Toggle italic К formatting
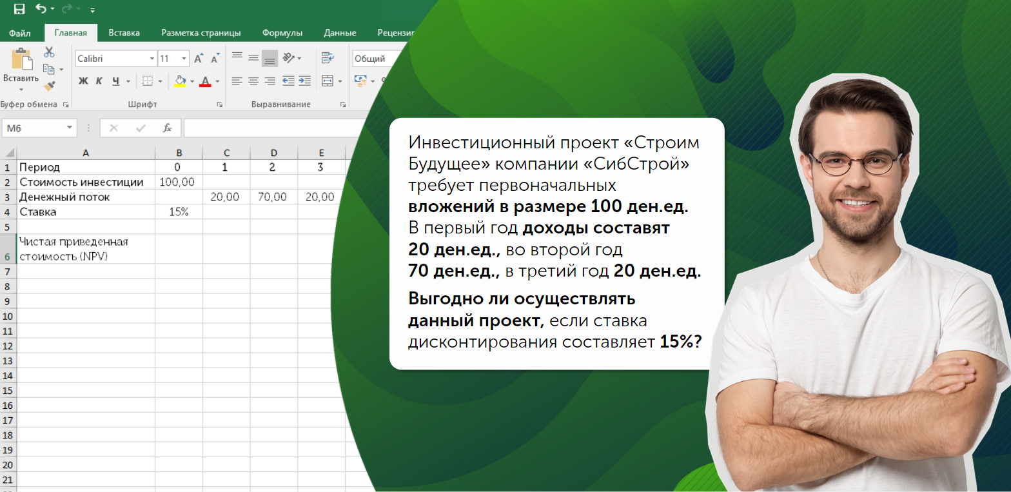1011x492 pixels. [99, 81]
